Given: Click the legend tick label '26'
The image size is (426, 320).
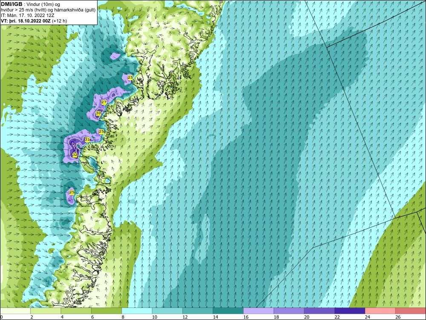Looking at the screenshot, I should (398, 317).
